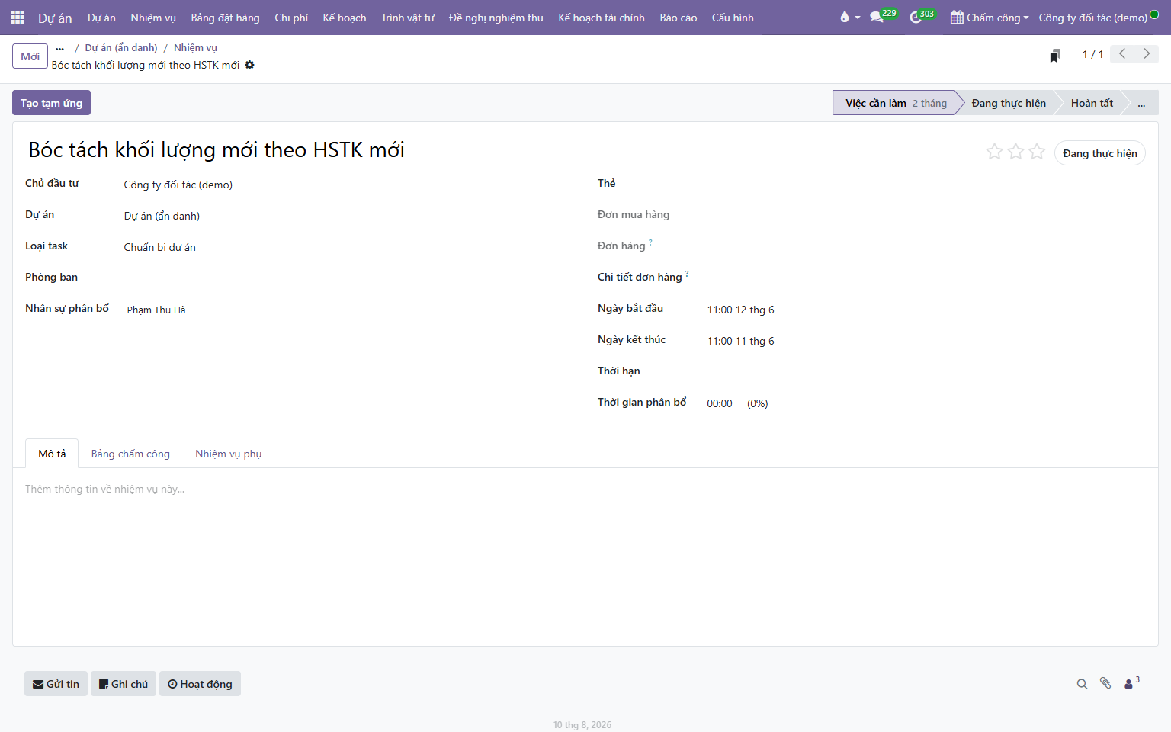1171x732 pixels.
Task: Expand more stages in the status bar
Action: pos(1141,103)
